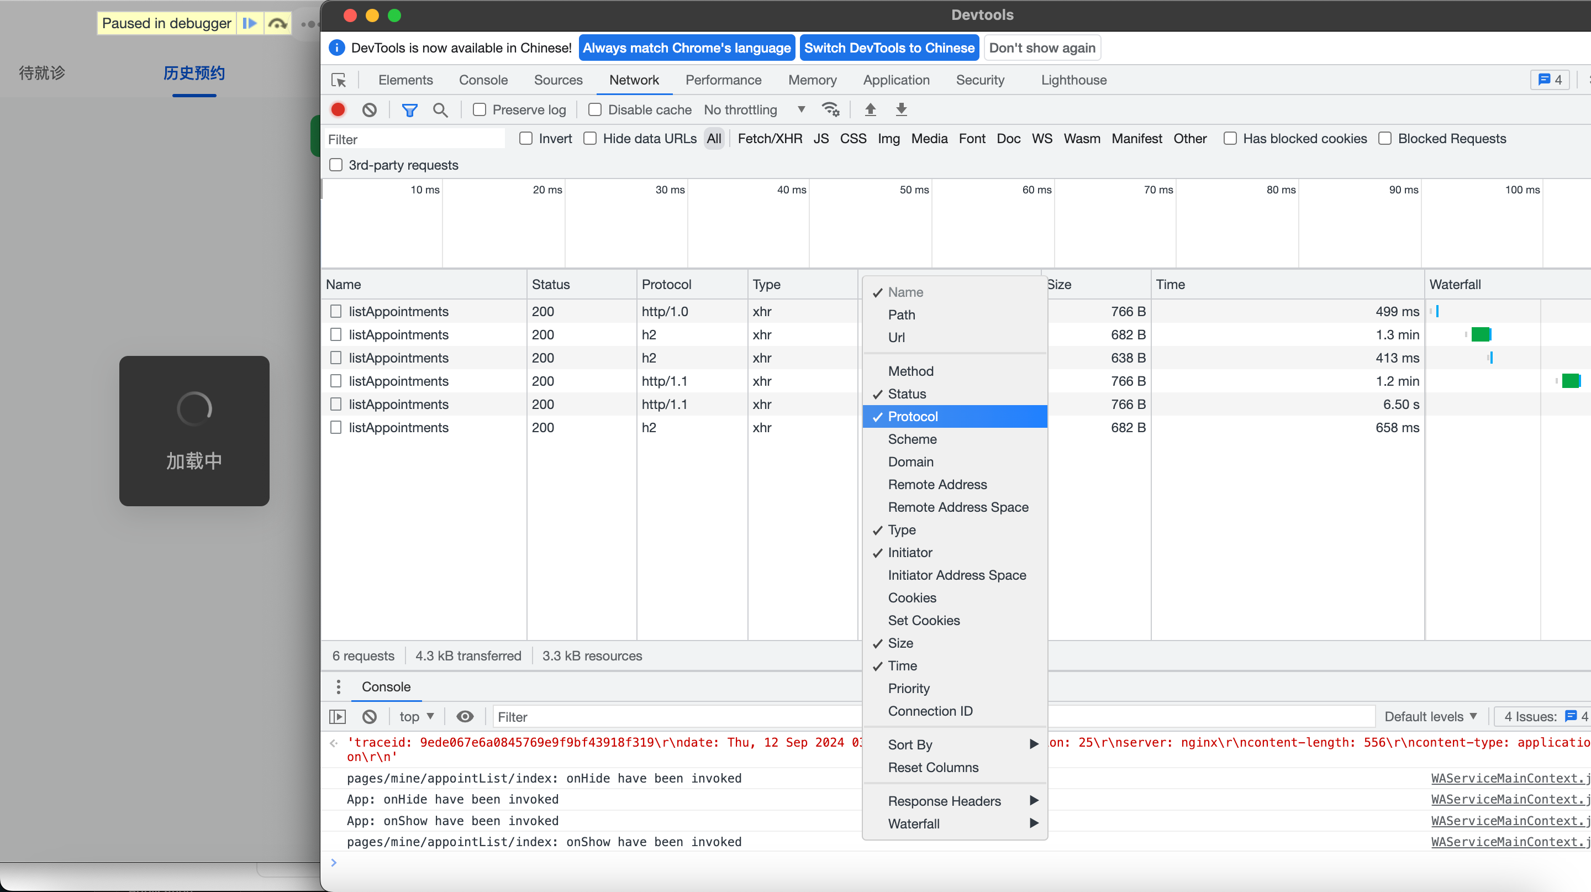Click the network Filter text field
Screen dimensions: 1591x892
(414, 139)
